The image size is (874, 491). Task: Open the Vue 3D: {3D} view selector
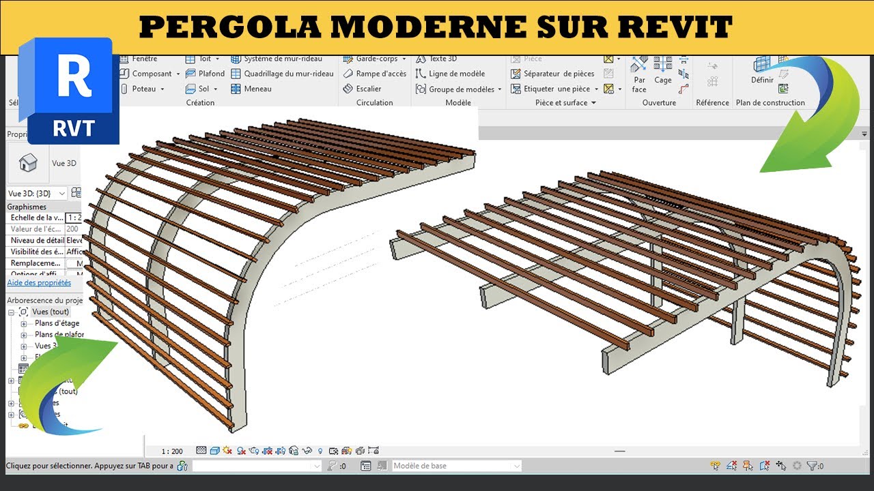tap(37, 194)
